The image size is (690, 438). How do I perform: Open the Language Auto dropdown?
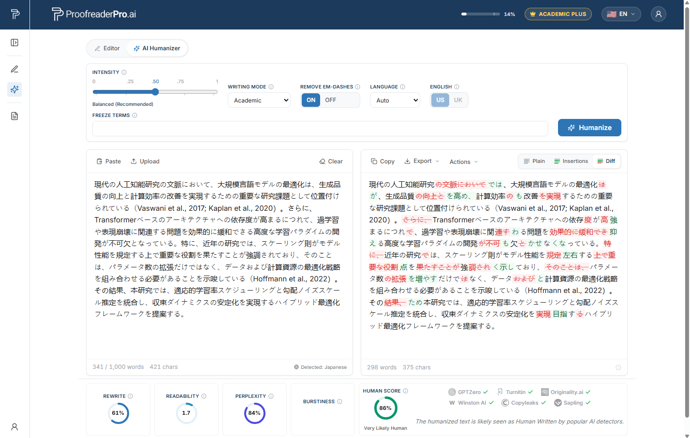pyautogui.click(x=395, y=100)
